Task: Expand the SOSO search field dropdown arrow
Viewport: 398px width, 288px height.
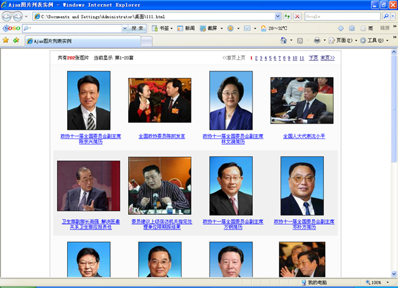Action: click(x=124, y=29)
